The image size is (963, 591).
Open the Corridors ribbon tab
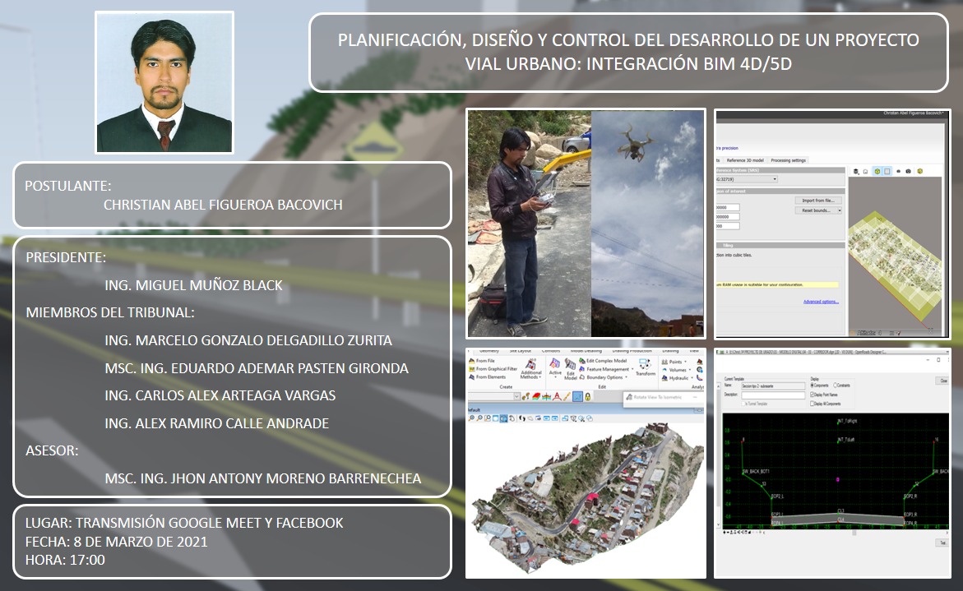pyautogui.click(x=551, y=351)
